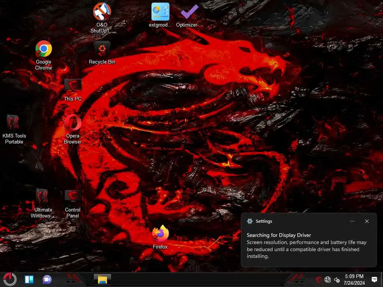
Task: Open the notification center icon
Action: [x=374, y=280]
